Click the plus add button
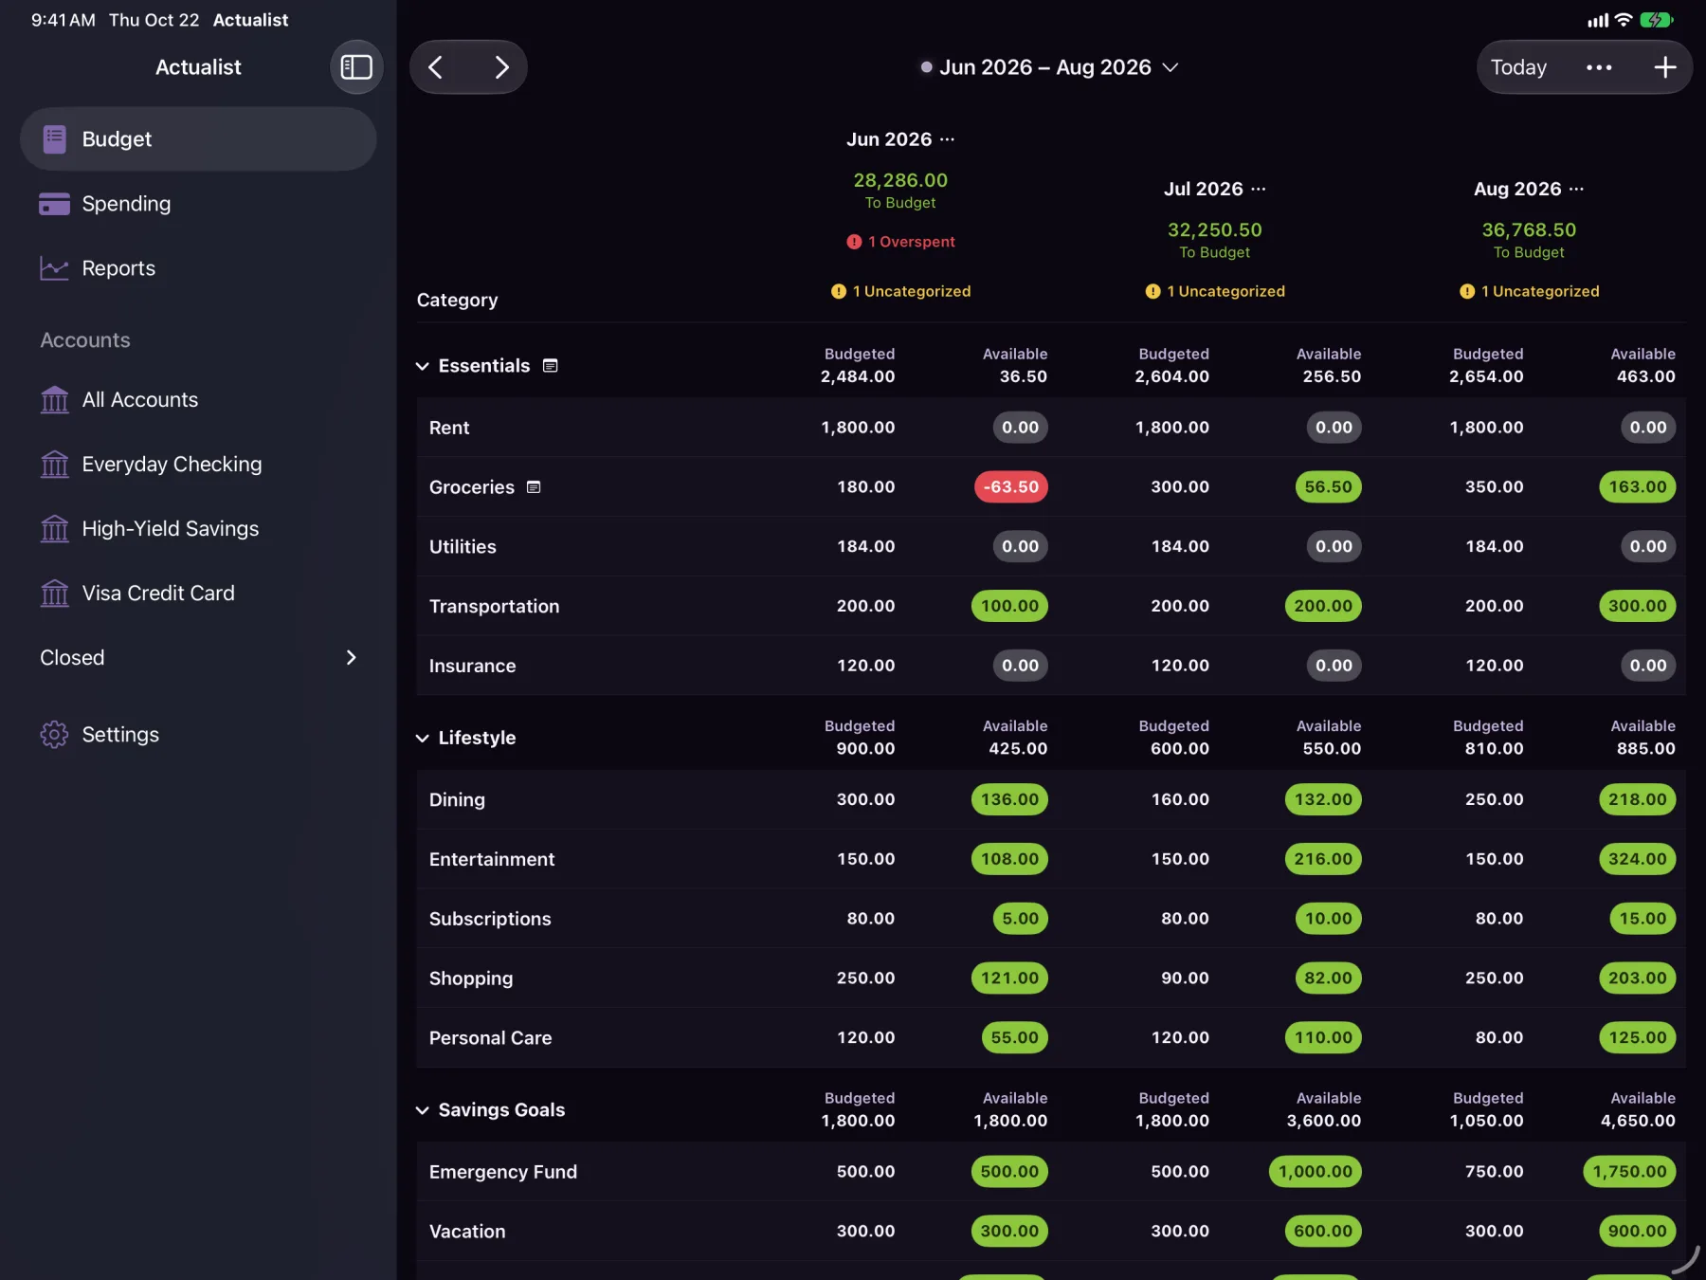This screenshot has height=1280, width=1706. [x=1664, y=67]
